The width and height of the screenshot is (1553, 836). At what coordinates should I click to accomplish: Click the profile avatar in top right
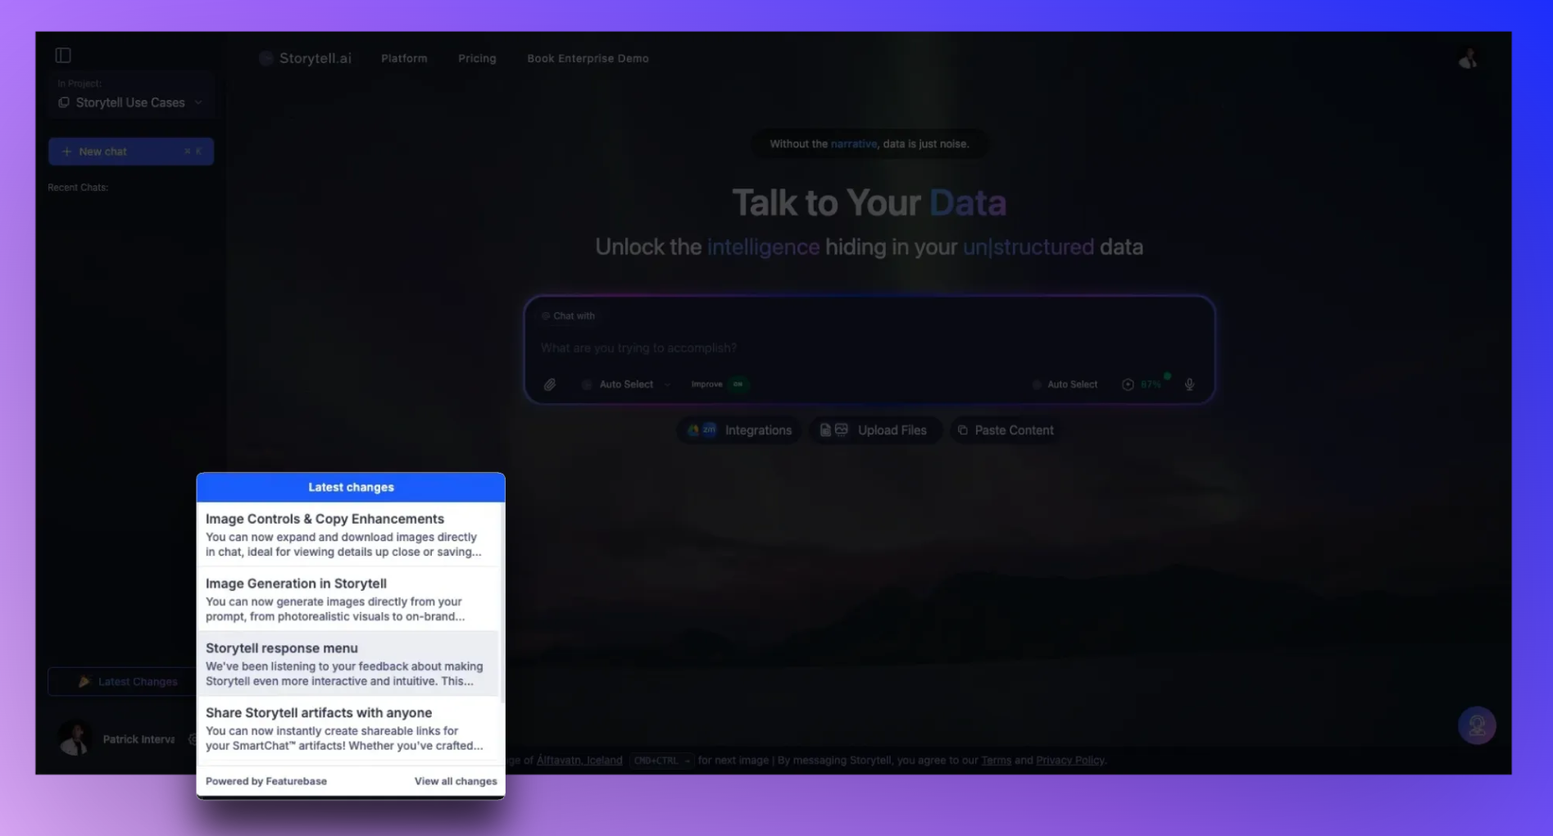pos(1467,59)
